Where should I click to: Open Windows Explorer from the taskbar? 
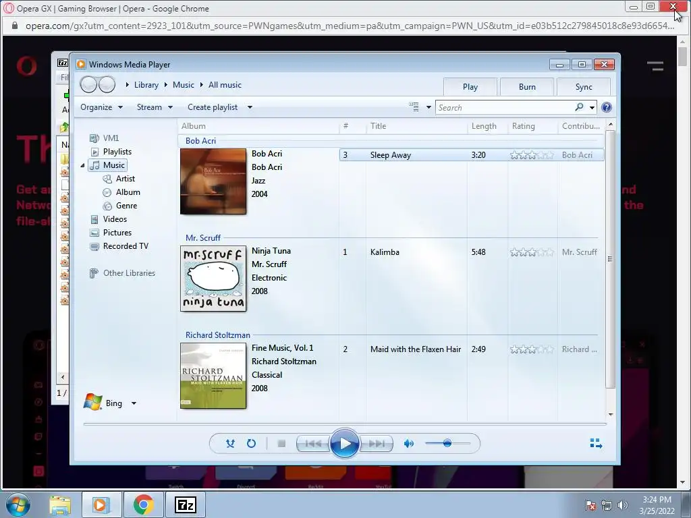pos(60,505)
